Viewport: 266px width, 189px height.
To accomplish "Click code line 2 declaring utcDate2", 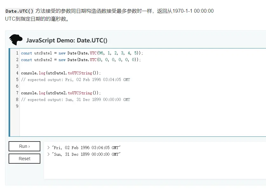I will click(81, 60).
